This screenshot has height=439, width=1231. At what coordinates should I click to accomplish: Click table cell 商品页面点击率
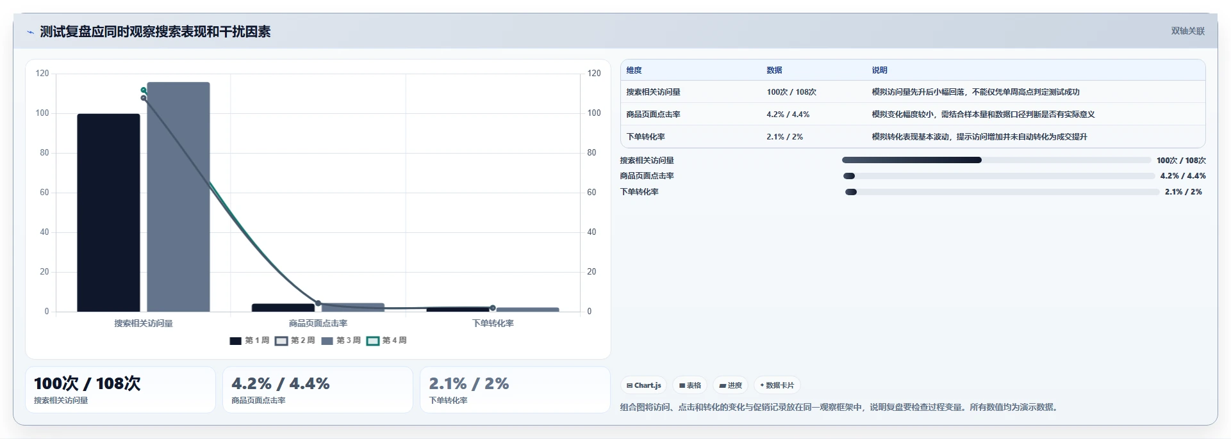[653, 115]
